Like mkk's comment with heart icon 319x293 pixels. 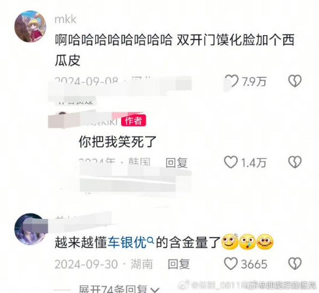pos(231,81)
